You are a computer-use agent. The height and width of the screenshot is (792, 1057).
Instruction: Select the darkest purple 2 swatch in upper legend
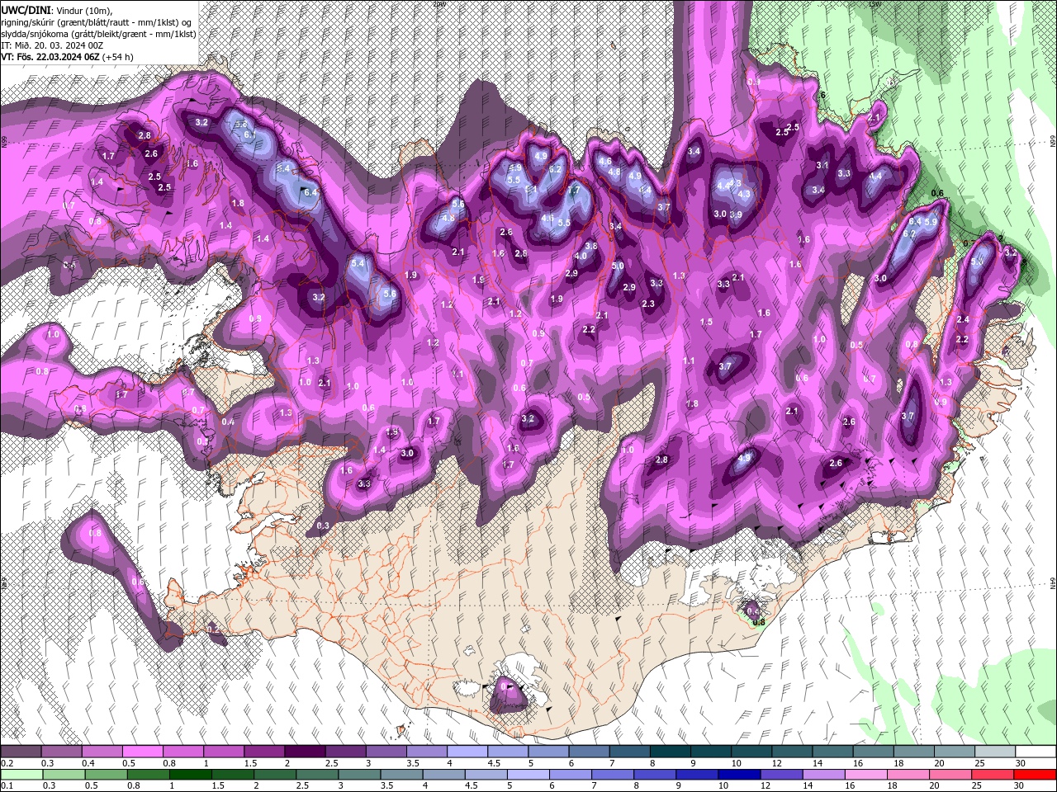pyautogui.click(x=304, y=752)
